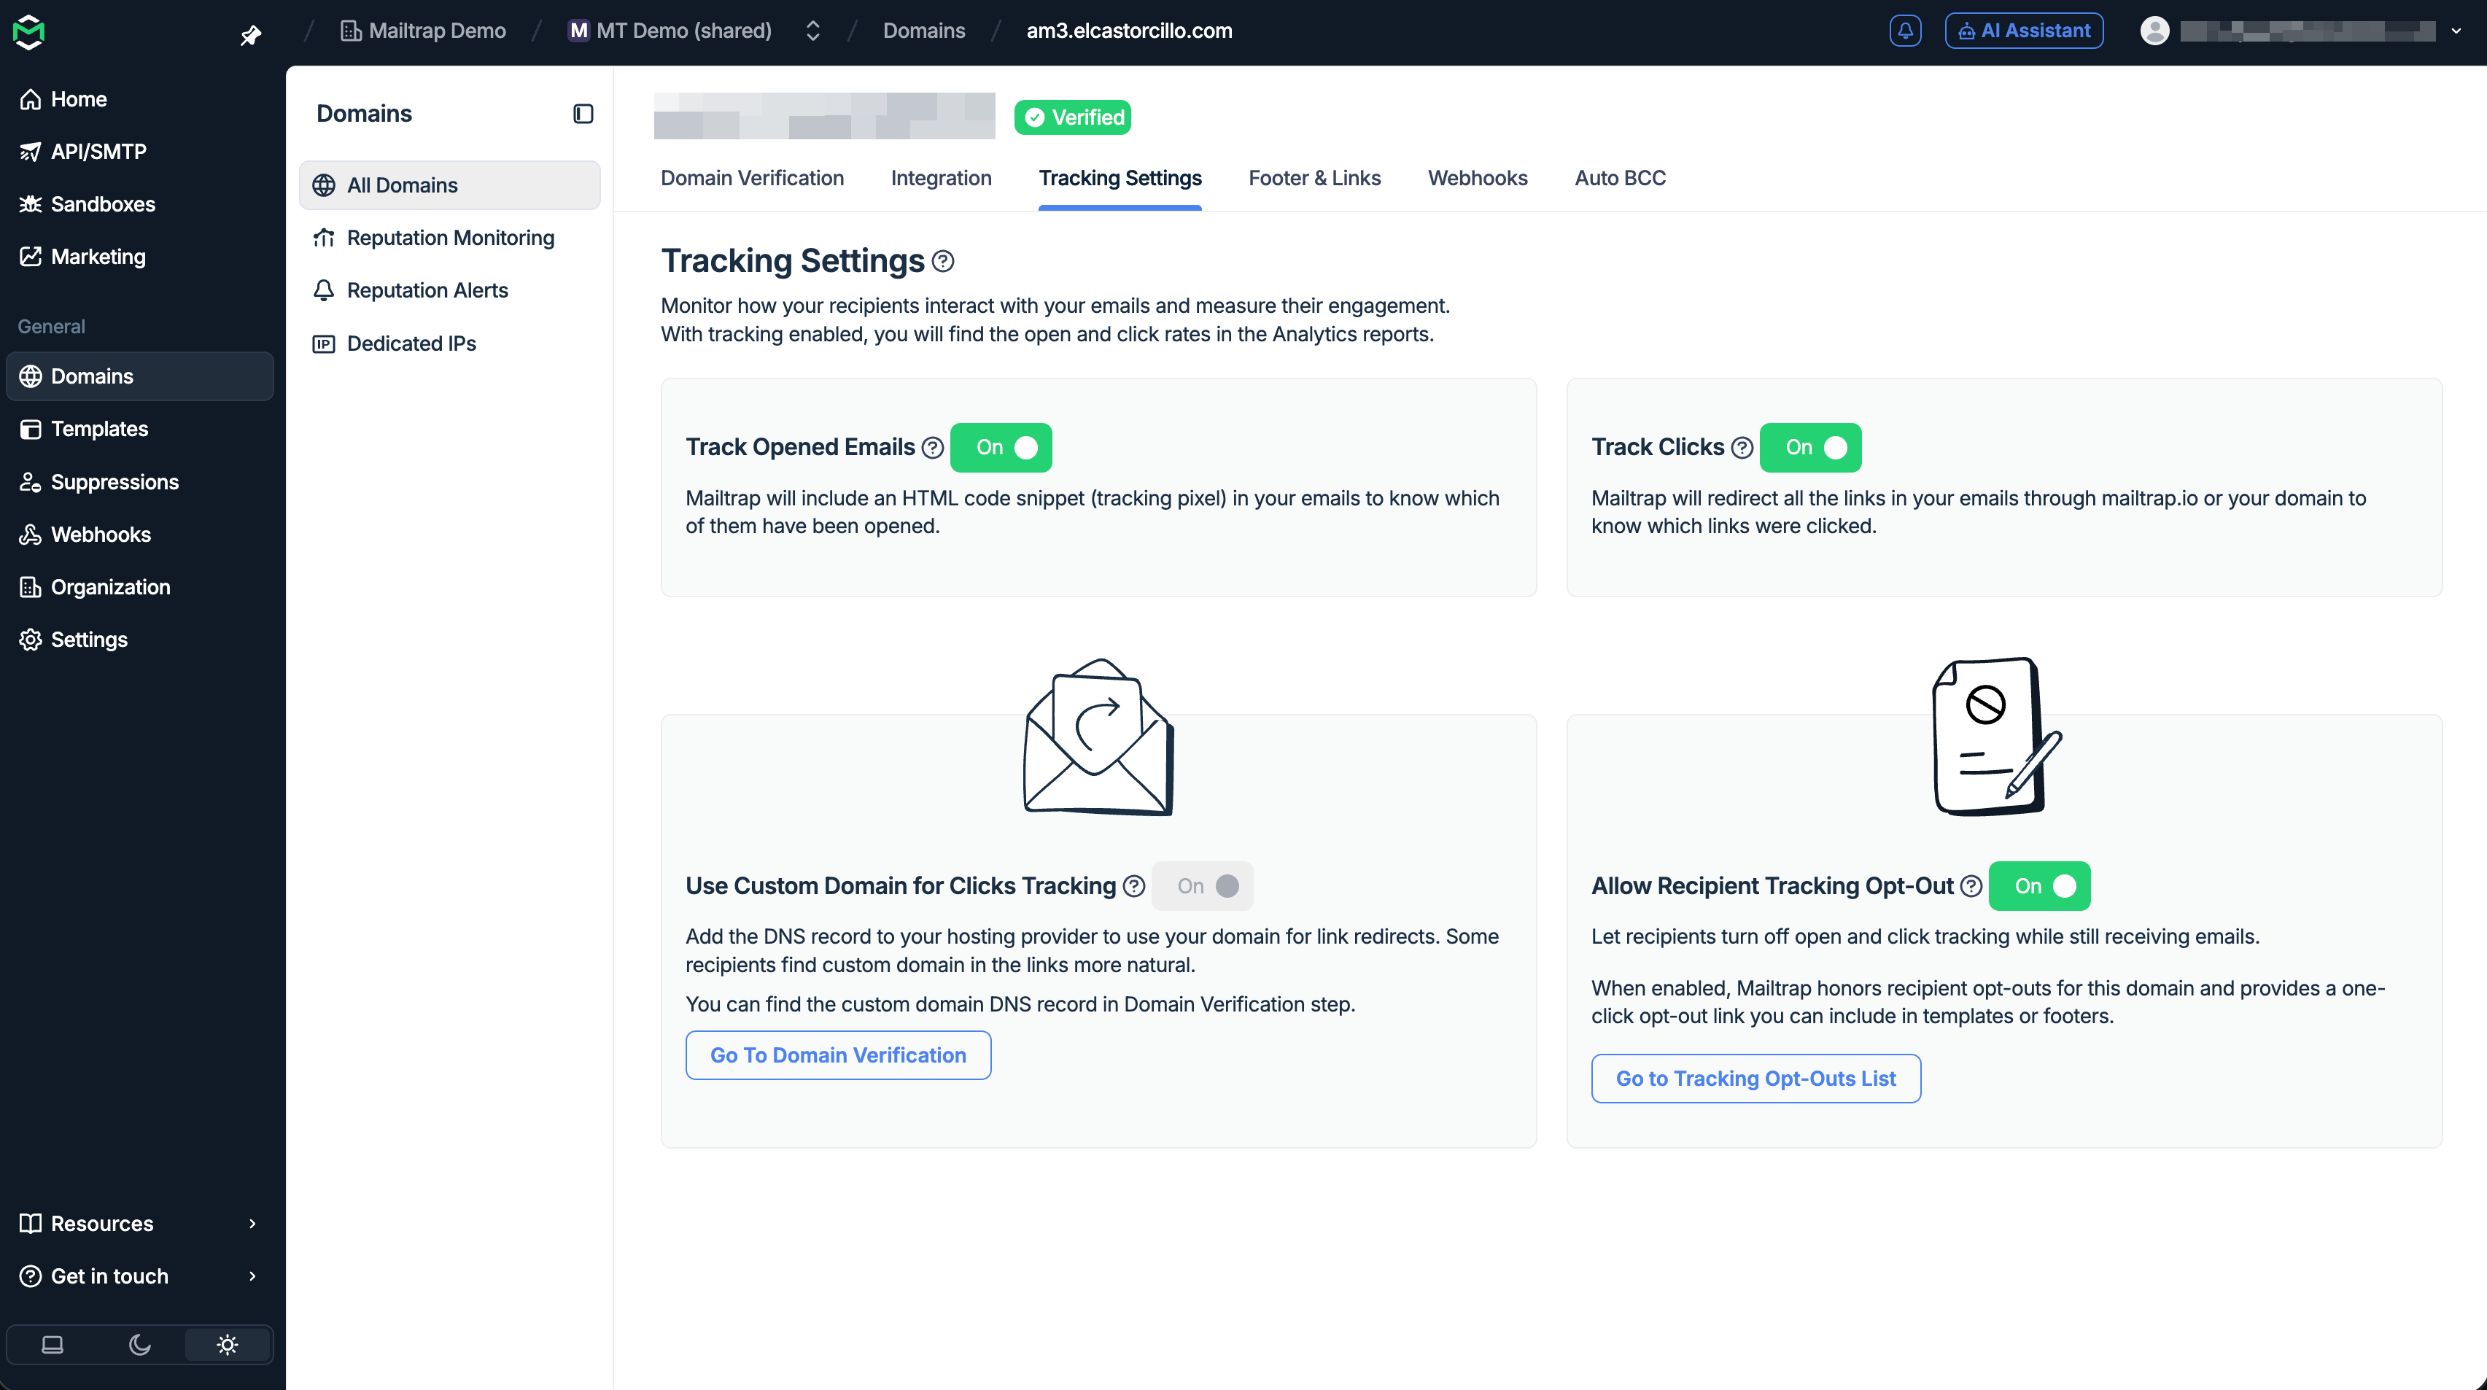Expand the Get in touch menu
2487x1390 pixels.
(x=140, y=1276)
